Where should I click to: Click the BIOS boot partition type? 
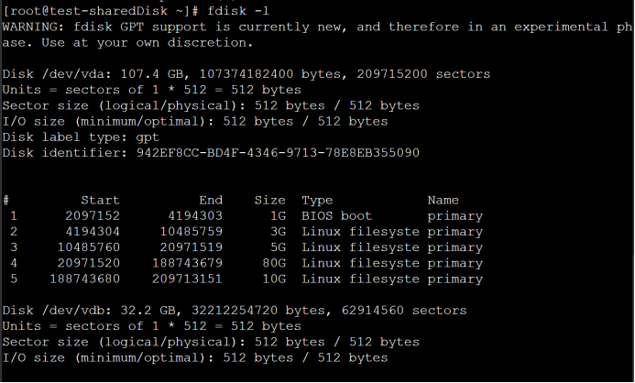coord(336,215)
